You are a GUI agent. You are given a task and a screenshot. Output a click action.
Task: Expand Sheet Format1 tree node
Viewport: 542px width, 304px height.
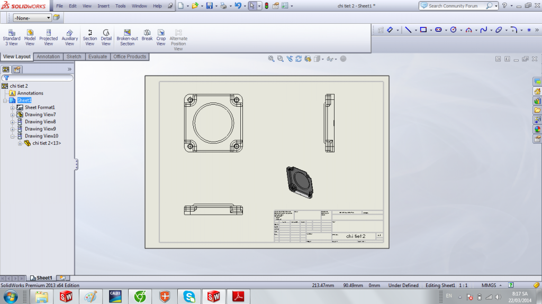tap(13, 108)
